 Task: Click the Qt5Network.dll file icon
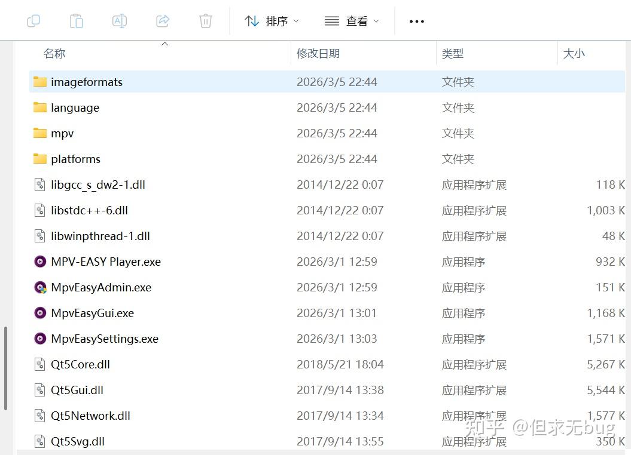click(x=40, y=416)
